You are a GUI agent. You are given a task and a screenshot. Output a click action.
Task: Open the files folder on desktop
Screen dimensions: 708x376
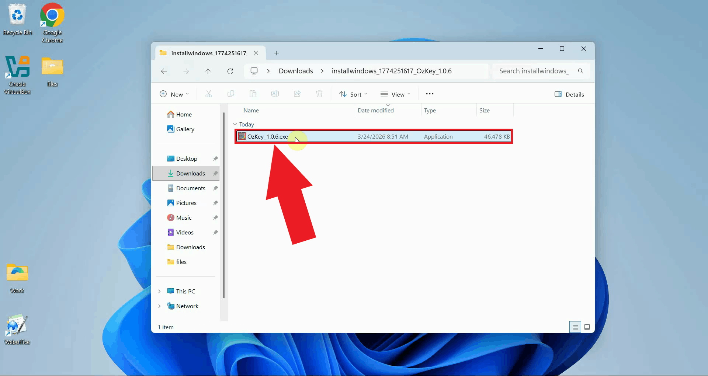tap(52, 72)
